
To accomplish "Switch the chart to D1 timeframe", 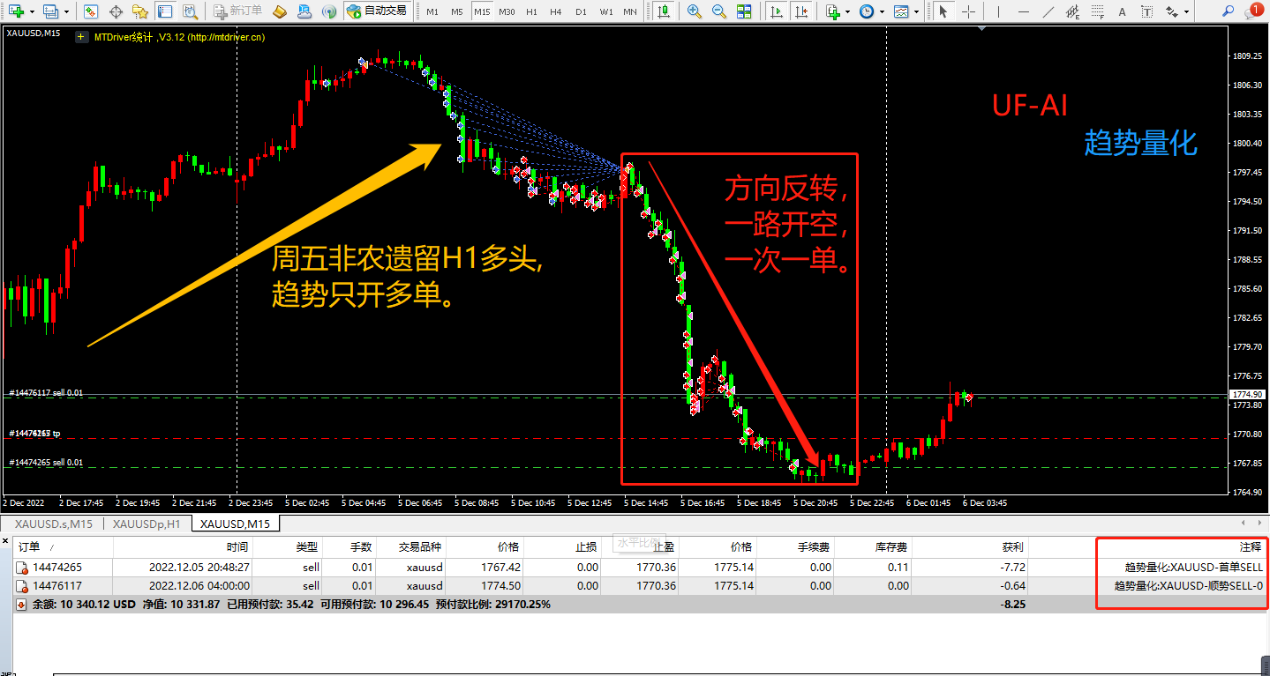I will [x=580, y=11].
